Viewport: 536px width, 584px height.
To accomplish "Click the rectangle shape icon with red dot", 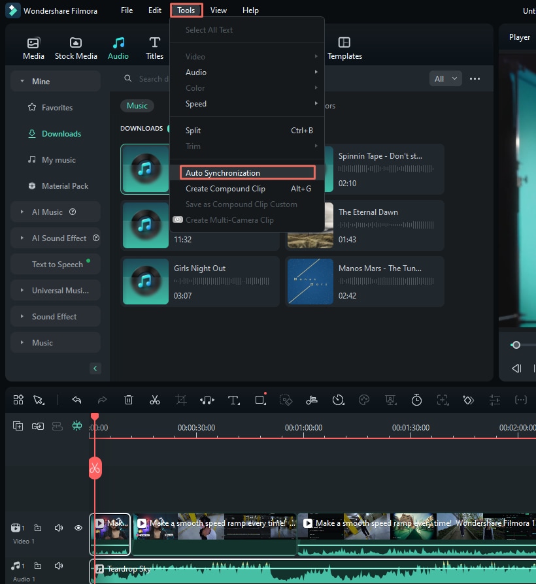I will tap(260, 400).
